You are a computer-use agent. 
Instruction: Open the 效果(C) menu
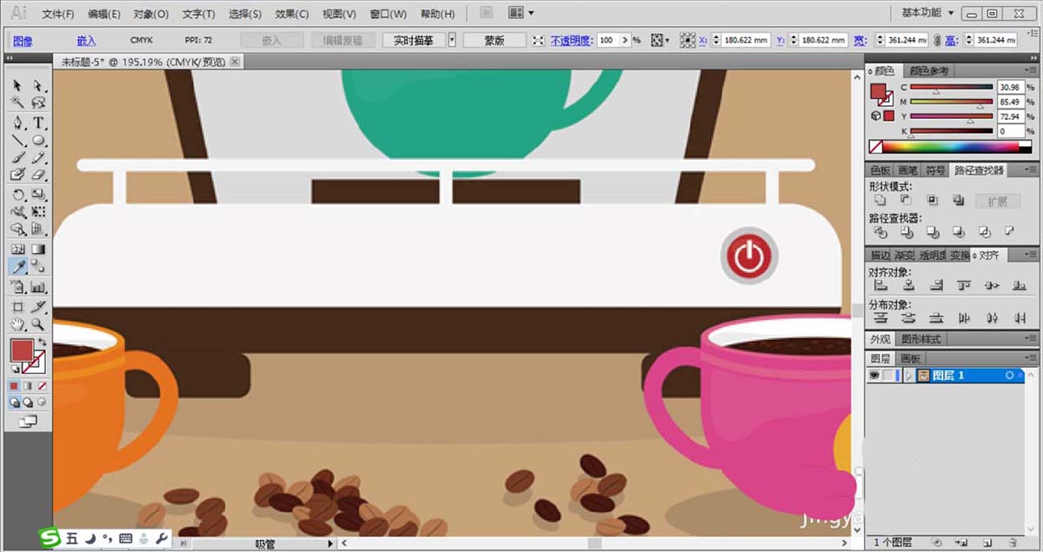coord(290,15)
